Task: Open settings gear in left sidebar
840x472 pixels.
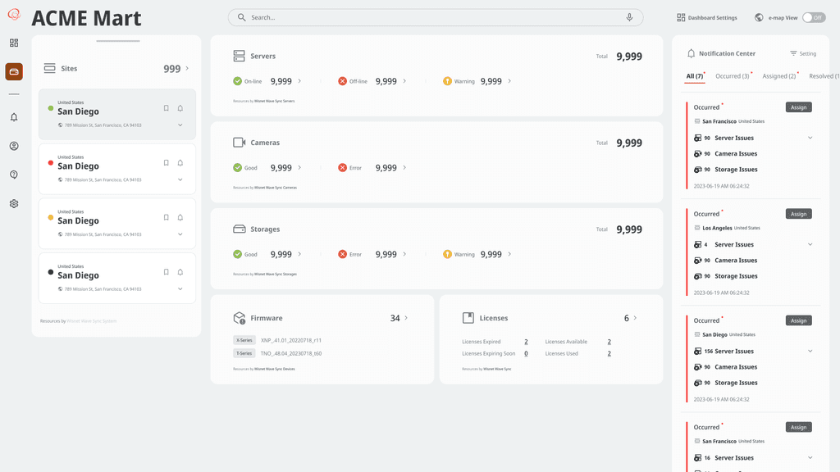Action: [14, 204]
